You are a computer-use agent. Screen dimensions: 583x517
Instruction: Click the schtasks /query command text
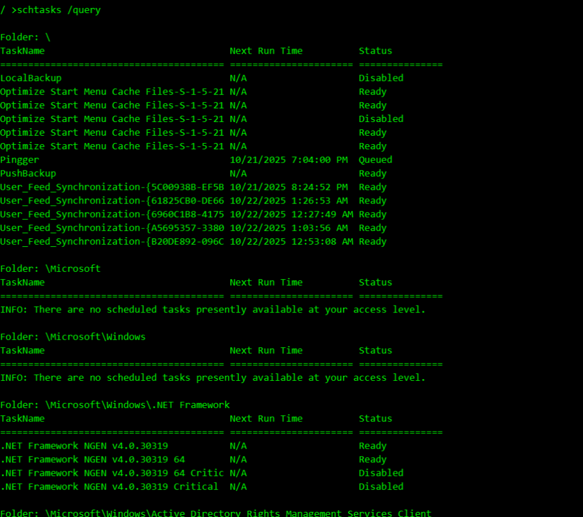(56, 10)
